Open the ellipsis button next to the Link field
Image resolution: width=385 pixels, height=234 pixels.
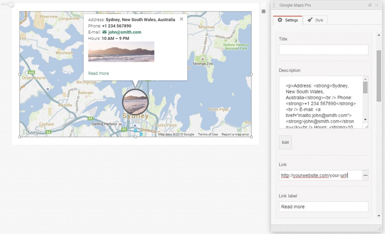pyautogui.click(x=365, y=175)
